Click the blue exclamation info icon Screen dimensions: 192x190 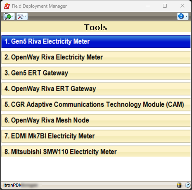pyautogui.click(x=181, y=16)
